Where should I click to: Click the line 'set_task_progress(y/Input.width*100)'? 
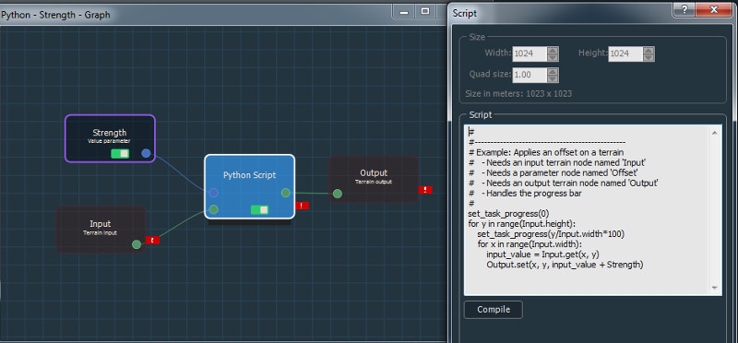pos(551,234)
